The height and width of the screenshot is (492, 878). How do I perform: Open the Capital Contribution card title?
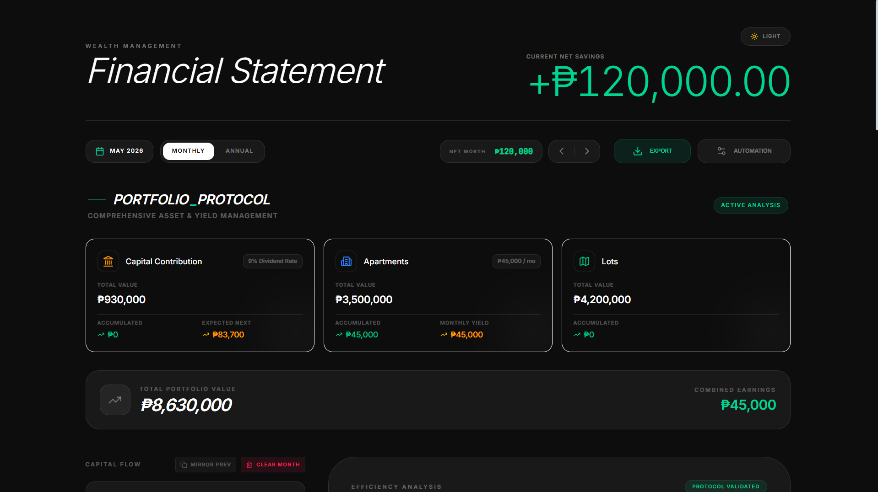pyautogui.click(x=163, y=262)
